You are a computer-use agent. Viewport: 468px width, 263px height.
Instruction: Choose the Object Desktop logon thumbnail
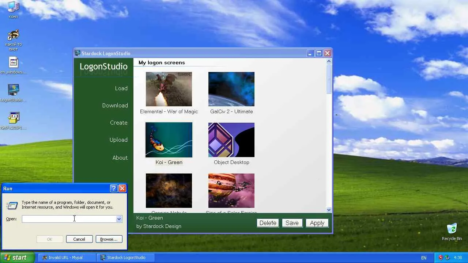pyautogui.click(x=231, y=140)
